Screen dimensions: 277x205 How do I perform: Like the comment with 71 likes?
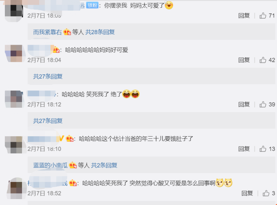(x=263, y=16)
